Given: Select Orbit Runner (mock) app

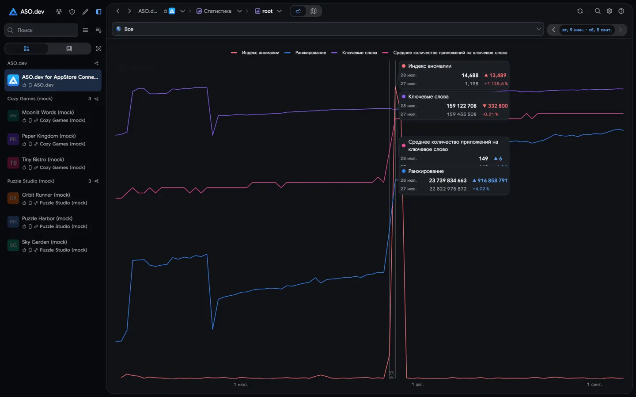Looking at the screenshot, I should click(x=53, y=198).
